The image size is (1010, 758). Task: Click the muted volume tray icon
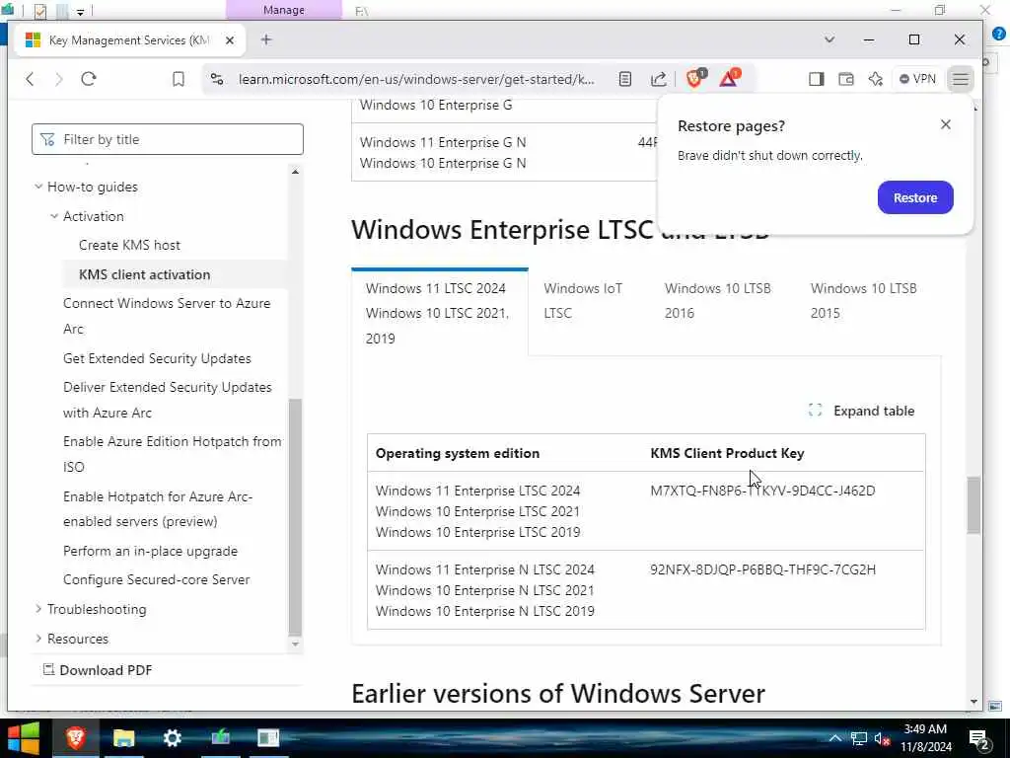point(883,738)
